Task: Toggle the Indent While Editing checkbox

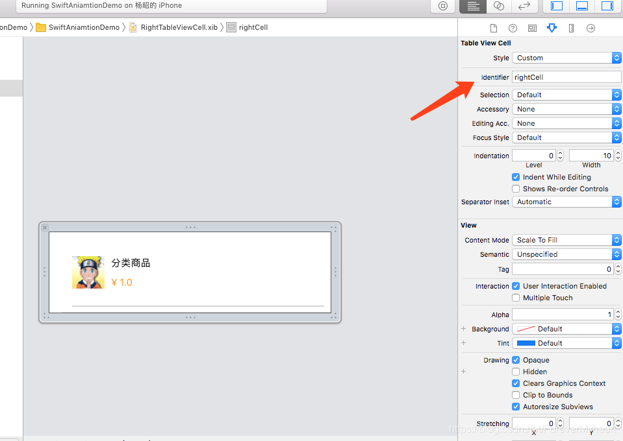Action: [515, 177]
